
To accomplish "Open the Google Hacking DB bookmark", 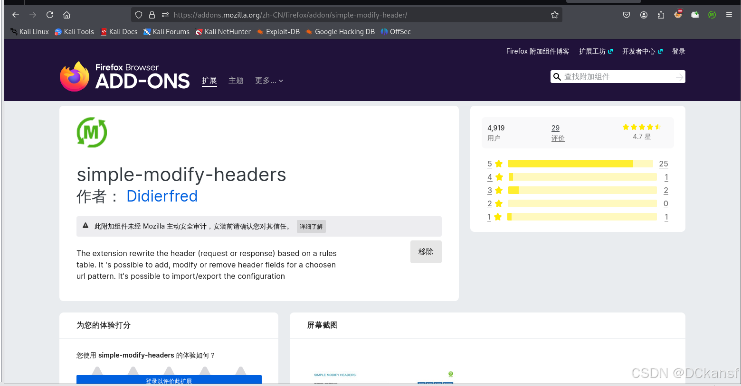I will [340, 32].
